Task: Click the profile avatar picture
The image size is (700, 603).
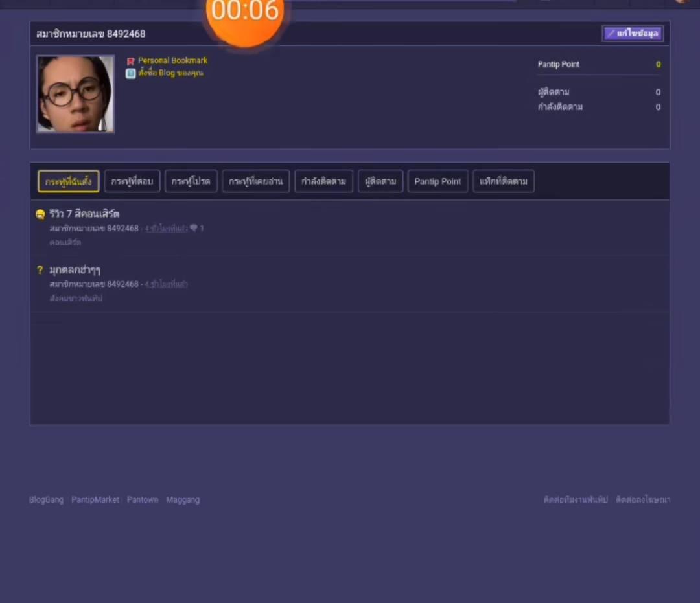Action: (x=75, y=94)
